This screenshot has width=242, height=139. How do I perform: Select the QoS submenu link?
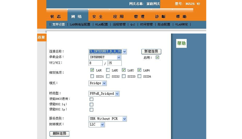(x=133, y=24)
